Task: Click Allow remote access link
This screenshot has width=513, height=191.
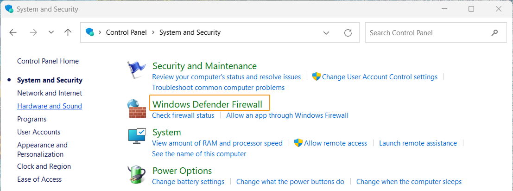Action: pos(336,143)
